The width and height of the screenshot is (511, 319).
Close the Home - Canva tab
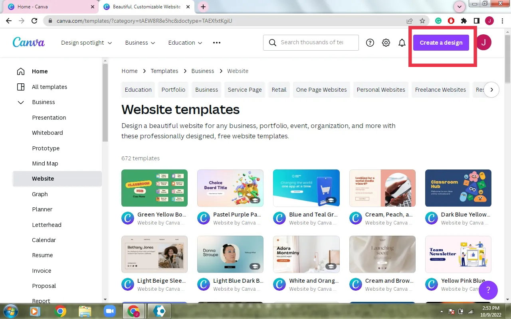[93, 7]
